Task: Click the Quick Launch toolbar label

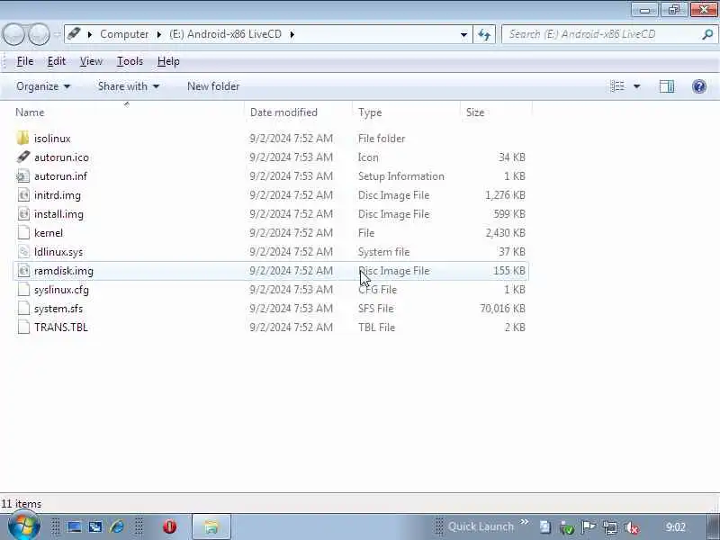Action: pyautogui.click(x=481, y=526)
